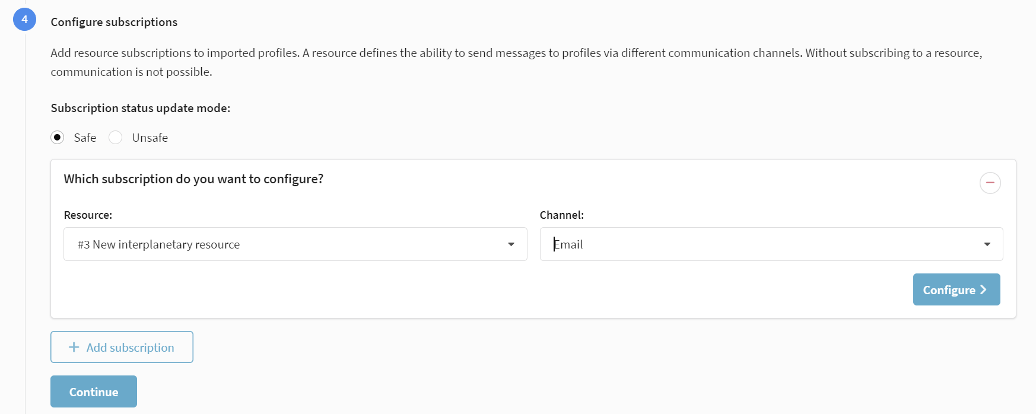The height and width of the screenshot is (414, 1036).
Task: Select the Safe radio button
Action: [x=58, y=138]
